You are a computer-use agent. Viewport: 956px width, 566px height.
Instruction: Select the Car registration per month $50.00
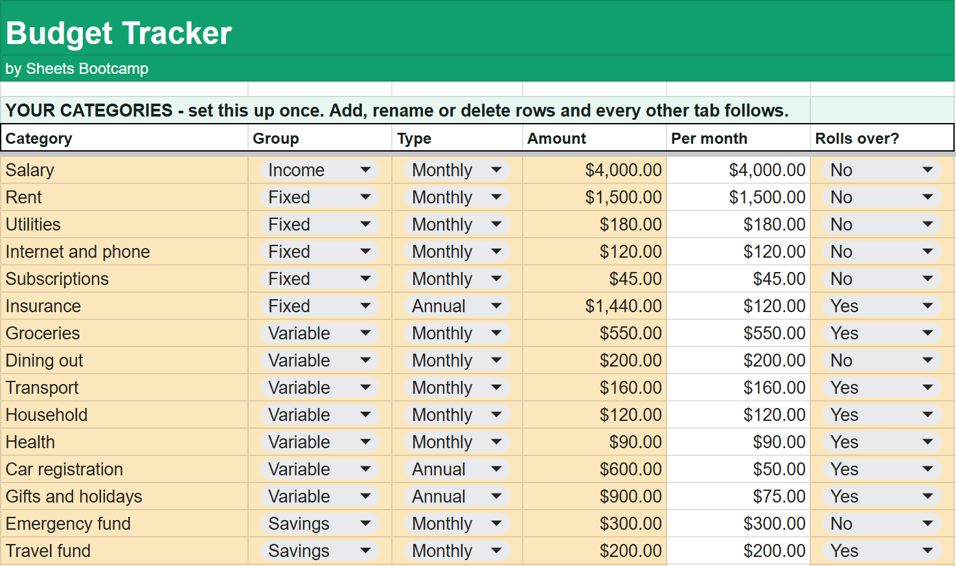click(738, 469)
